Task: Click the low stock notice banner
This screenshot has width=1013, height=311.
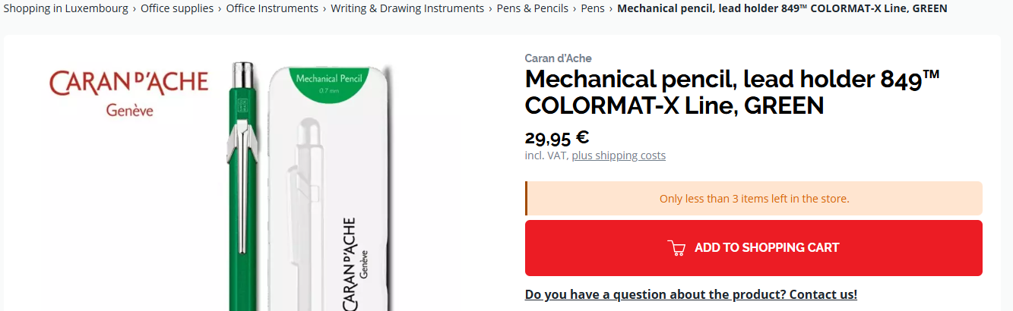Action: (754, 199)
